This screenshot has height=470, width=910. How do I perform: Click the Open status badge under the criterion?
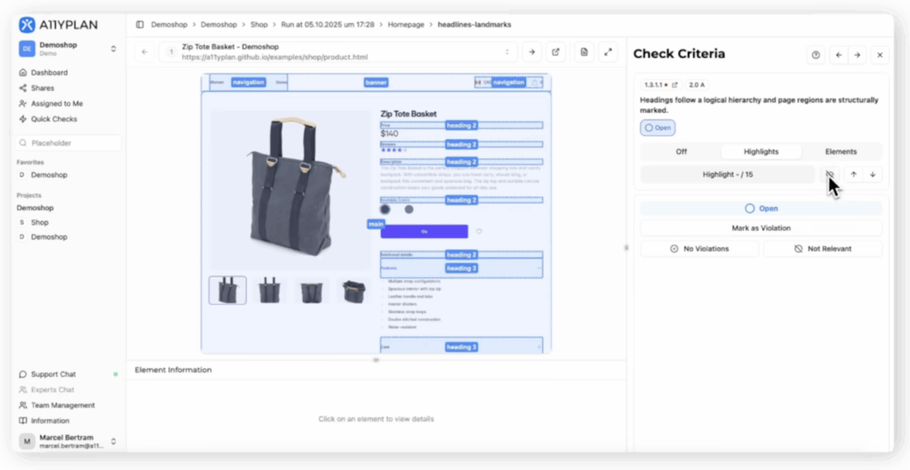coord(658,128)
